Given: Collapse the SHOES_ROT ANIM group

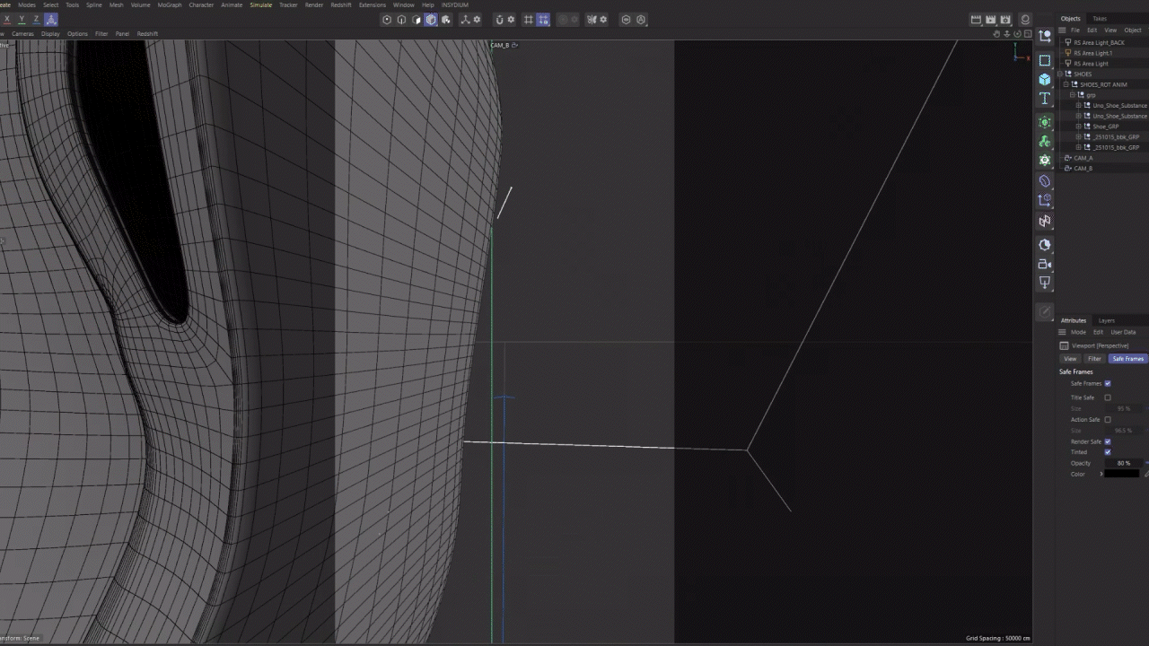Looking at the screenshot, I should tap(1066, 84).
